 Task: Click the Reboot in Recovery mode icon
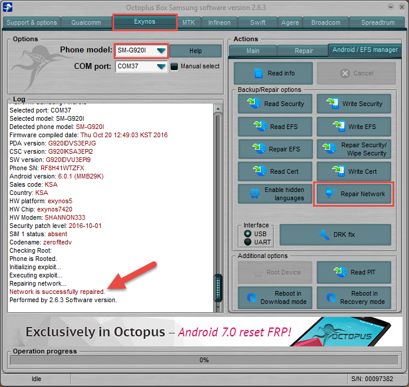tap(331, 297)
